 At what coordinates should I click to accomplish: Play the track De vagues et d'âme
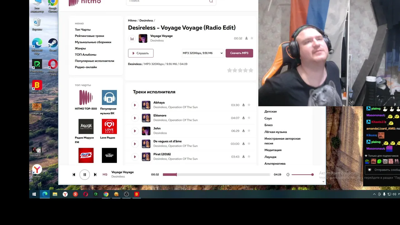point(135,144)
